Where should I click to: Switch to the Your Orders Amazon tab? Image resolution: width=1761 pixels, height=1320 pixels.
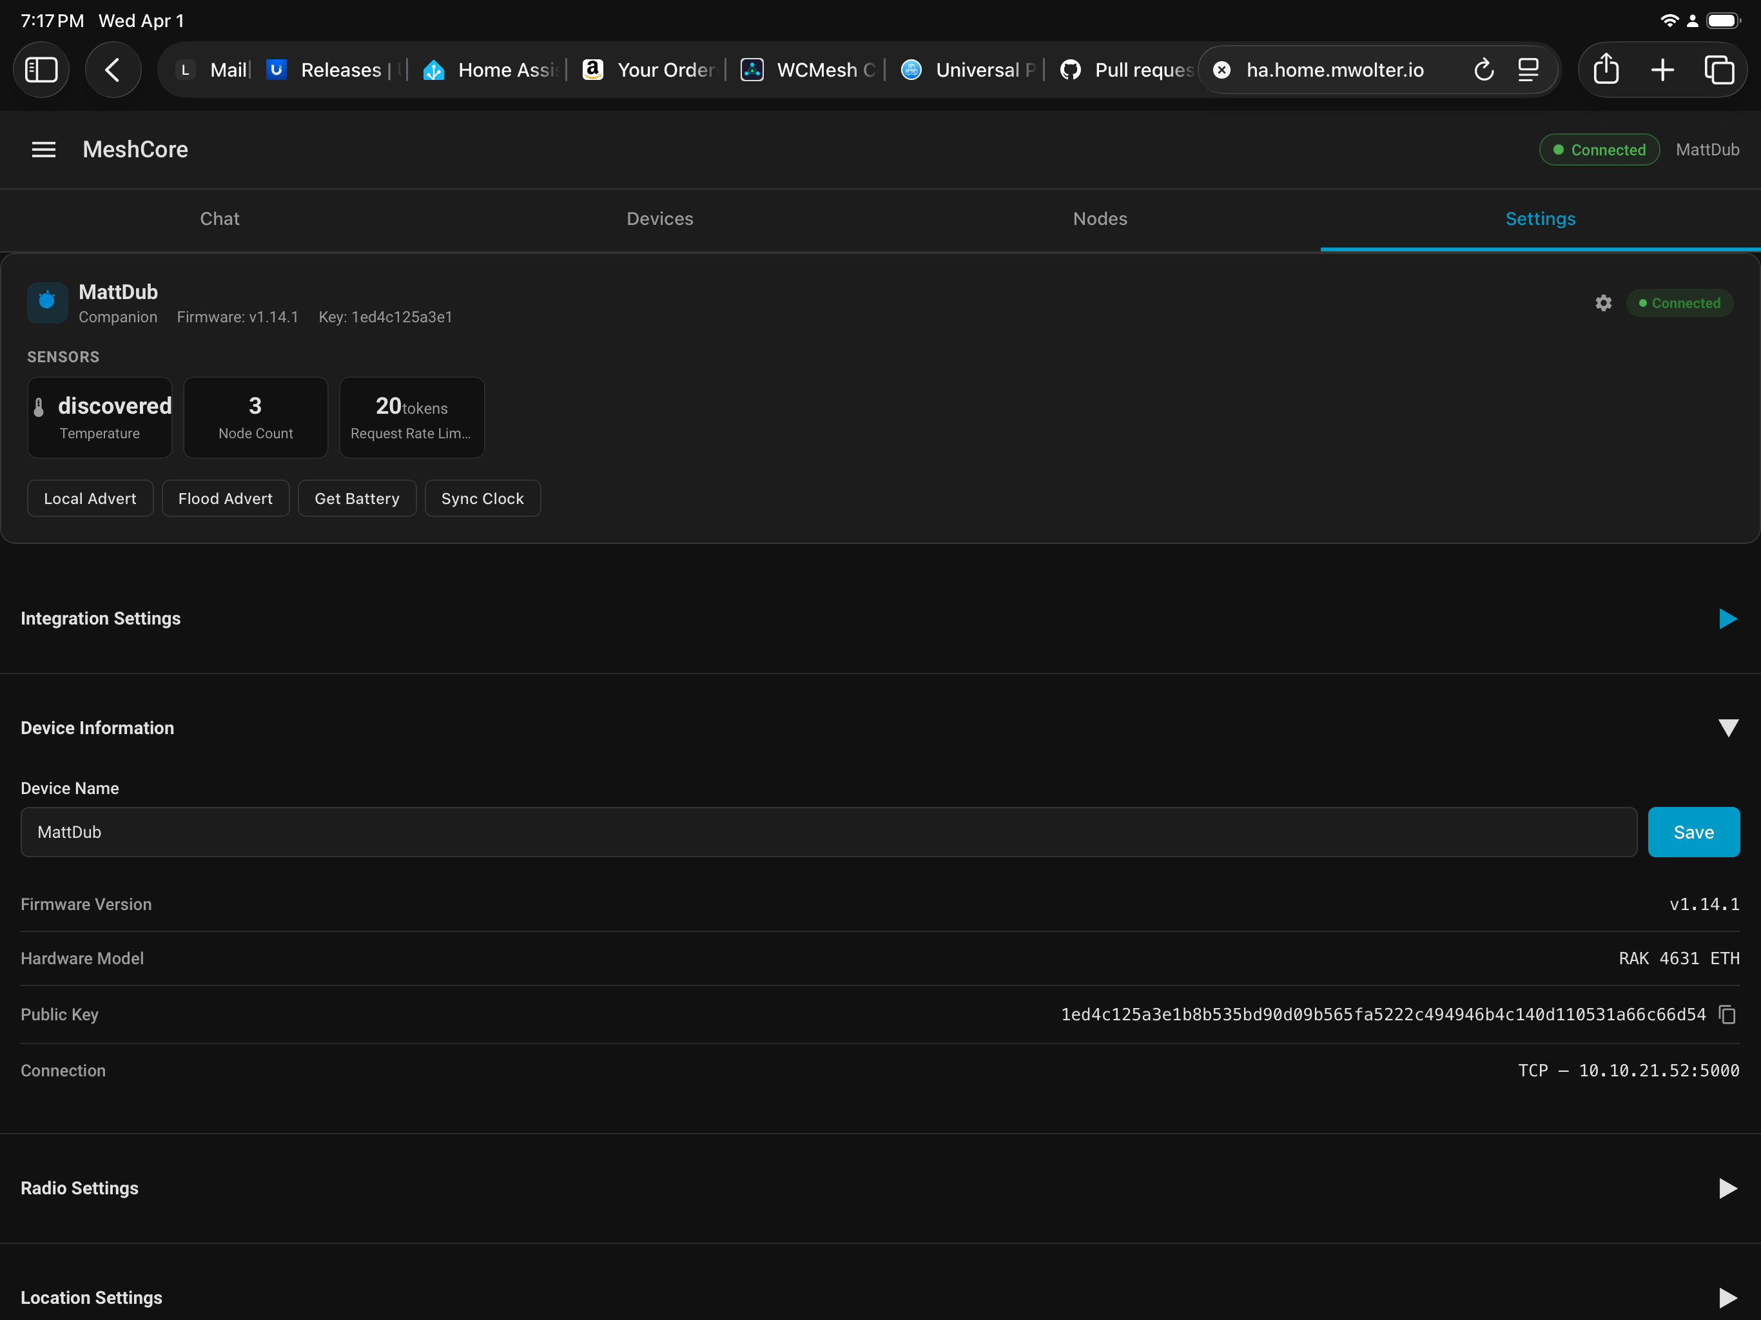pos(650,70)
